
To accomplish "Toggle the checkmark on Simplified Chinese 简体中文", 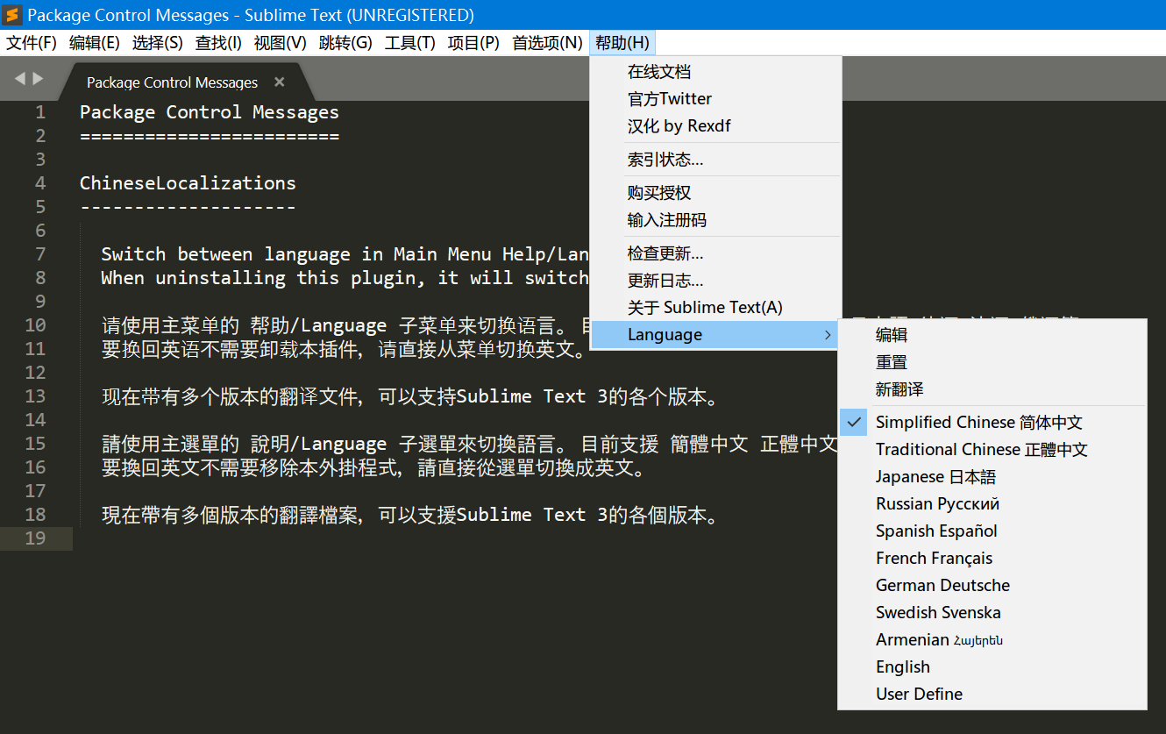I will tap(853, 422).
